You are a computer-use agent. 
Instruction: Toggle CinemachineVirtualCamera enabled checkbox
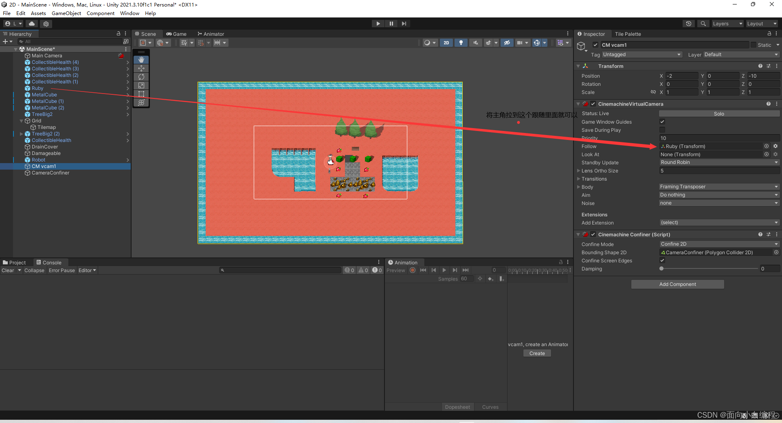pos(593,104)
